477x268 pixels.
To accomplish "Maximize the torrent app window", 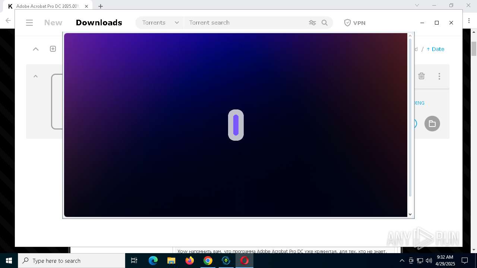I will (437, 23).
